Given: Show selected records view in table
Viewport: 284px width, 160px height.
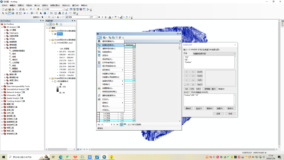Looking at the screenshot, I should [x=125, y=124].
